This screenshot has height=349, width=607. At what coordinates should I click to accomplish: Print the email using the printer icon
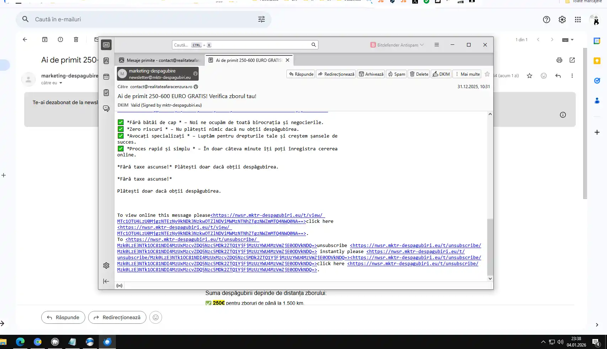click(559, 60)
